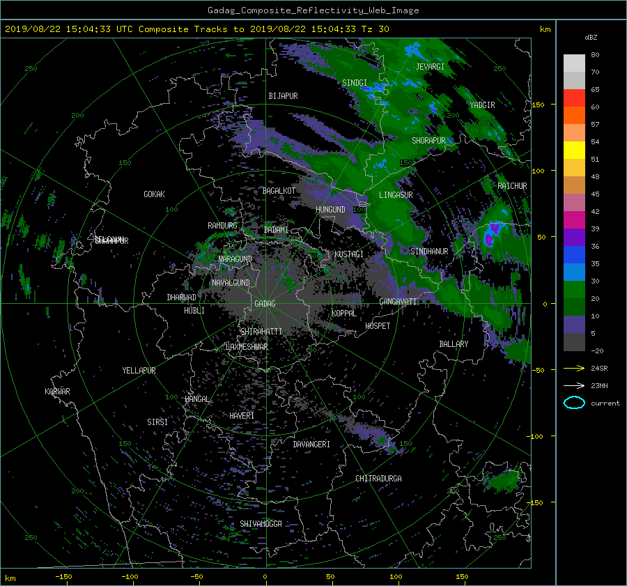The image size is (627, 586).
Task: Select the GANGAVATI label
Action: pos(398,302)
